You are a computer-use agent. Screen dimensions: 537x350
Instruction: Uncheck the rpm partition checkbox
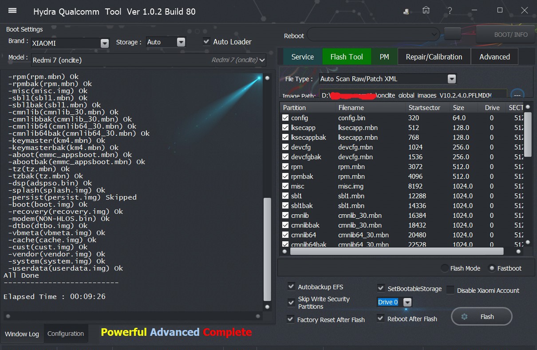(285, 166)
